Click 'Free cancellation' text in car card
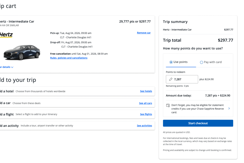The image size is (244, 163). (60, 54)
